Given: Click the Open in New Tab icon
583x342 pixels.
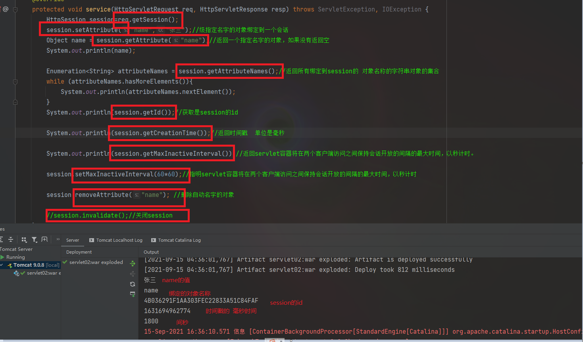Looking at the screenshot, I should [44, 239].
